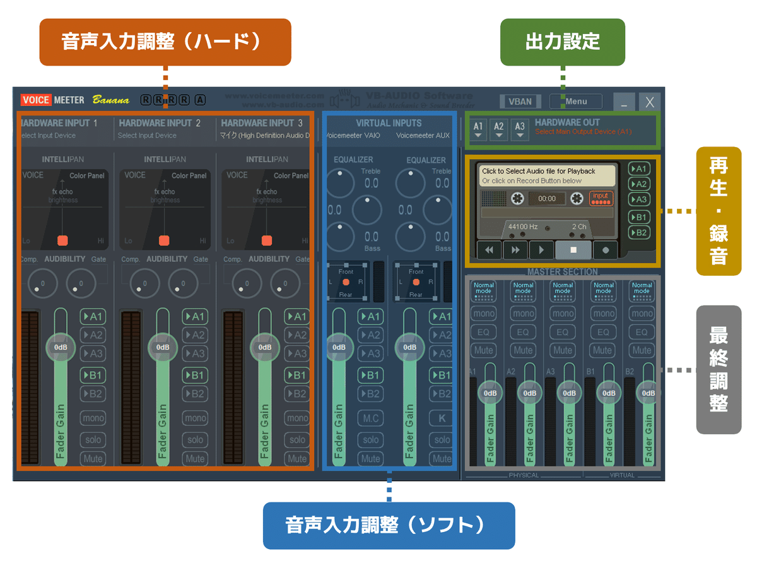Click the Voicemeeter VAIO mid EQ knob

coord(367,210)
